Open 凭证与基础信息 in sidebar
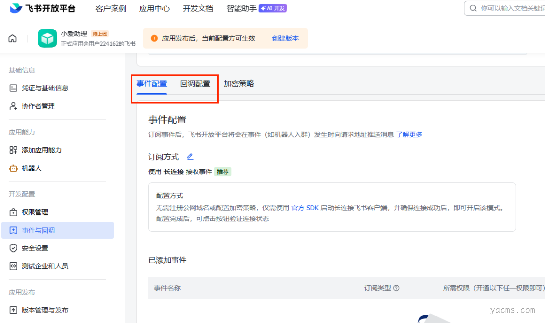The width and height of the screenshot is (545, 323). click(x=44, y=88)
